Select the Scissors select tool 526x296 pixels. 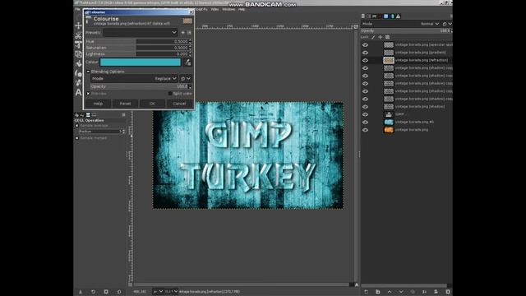[79, 35]
